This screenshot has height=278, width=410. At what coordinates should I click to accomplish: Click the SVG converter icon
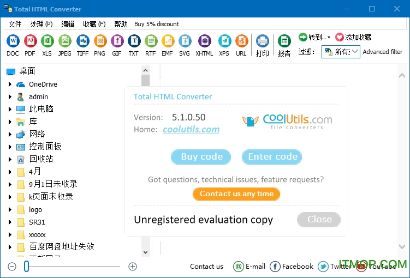click(x=185, y=41)
